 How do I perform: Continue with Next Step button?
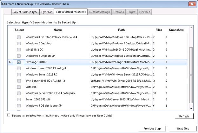pos(183,129)
